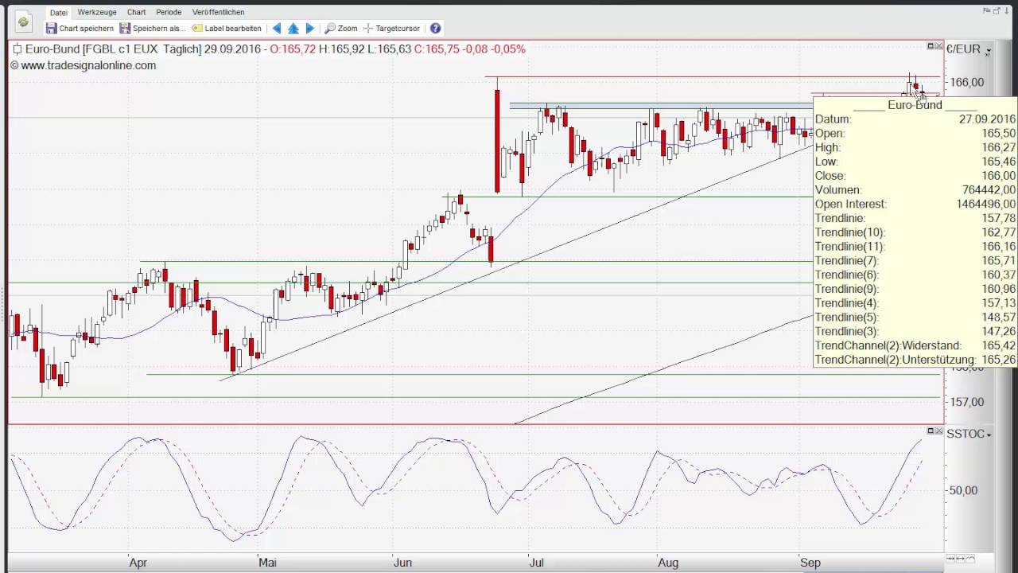Open the SSTOC dropdown menu
The width and height of the screenshot is (1018, 573).
tap(989, 435)
